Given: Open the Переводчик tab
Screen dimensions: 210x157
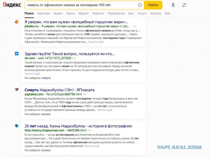Looking at the screenshot, I should coord(116,13).
